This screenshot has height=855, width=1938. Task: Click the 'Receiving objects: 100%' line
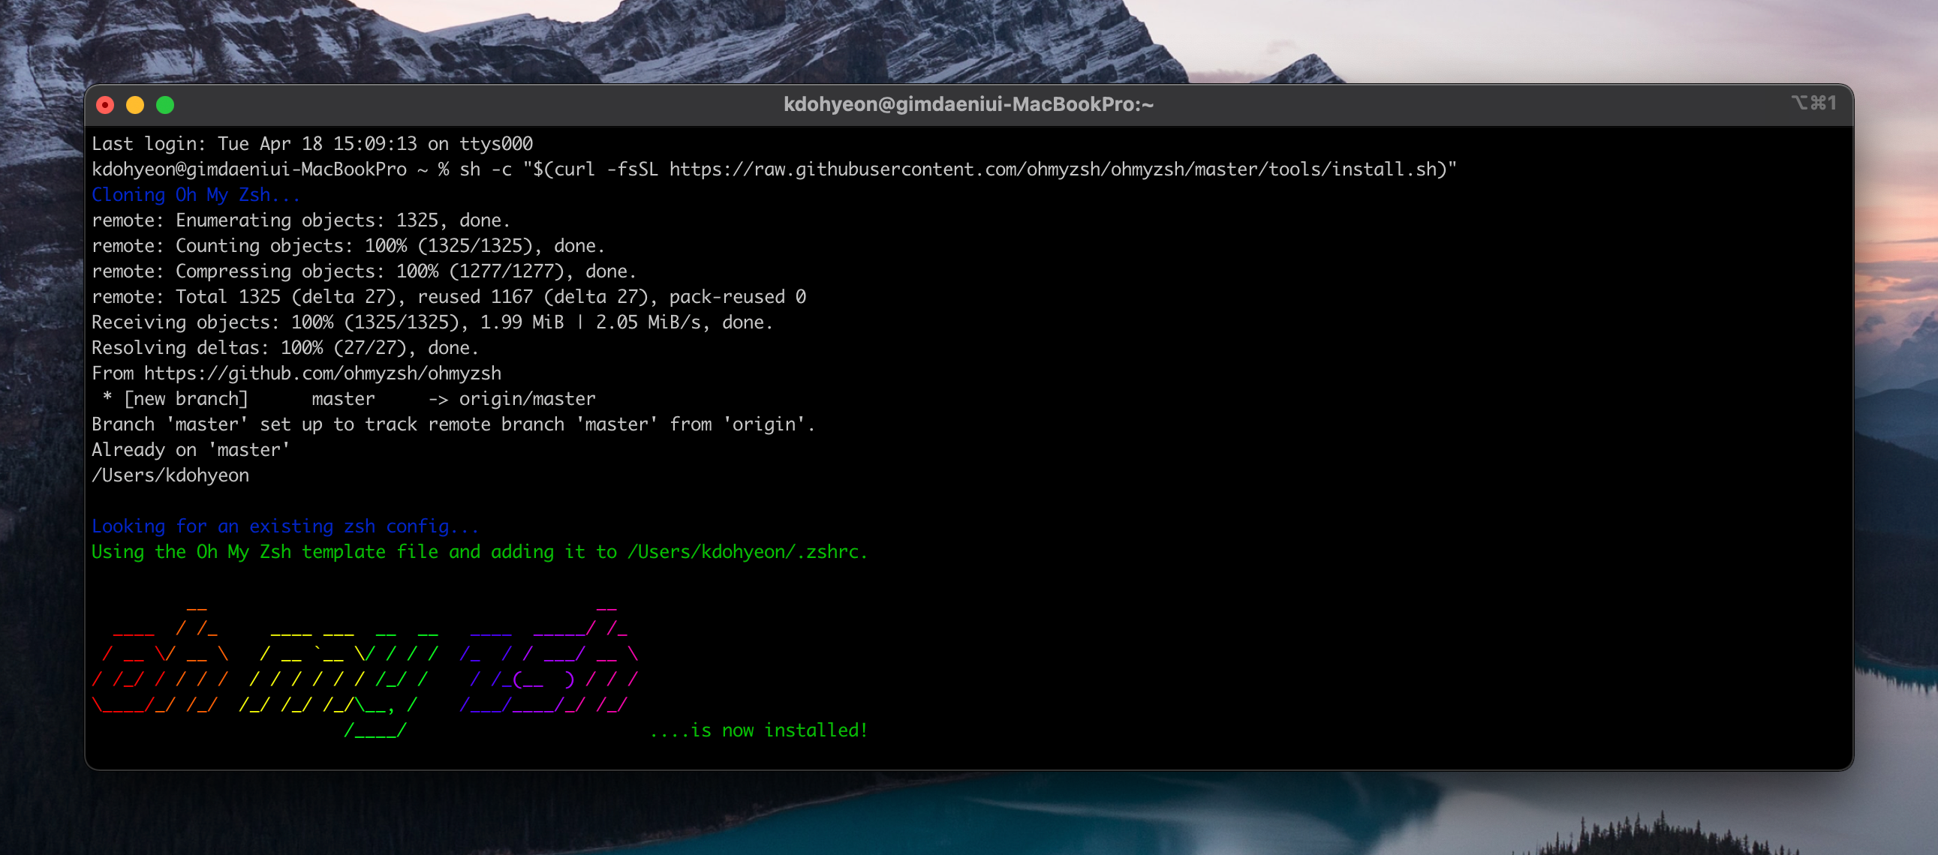tap(432, 322)
